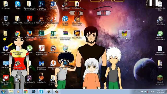Switch to Chrome in the taskbar
The width and height of the screenshot is (167, 94).
click(x=26, y=92)
